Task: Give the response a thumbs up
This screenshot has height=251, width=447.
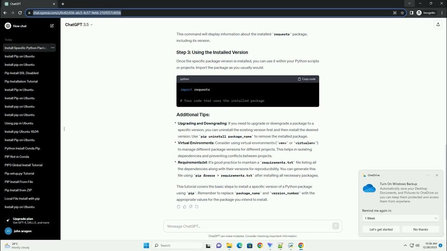Action: click(x=185, y=207)
